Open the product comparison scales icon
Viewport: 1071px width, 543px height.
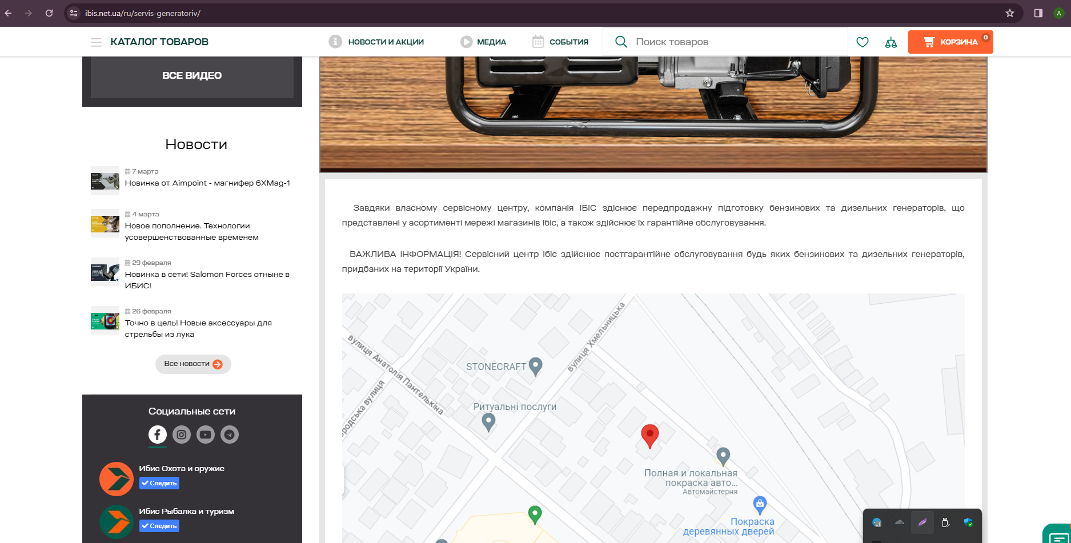[x=891, y=42]
